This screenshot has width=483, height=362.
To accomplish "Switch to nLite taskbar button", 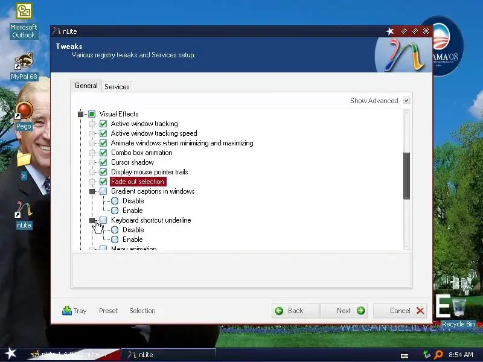I will 168,355.
